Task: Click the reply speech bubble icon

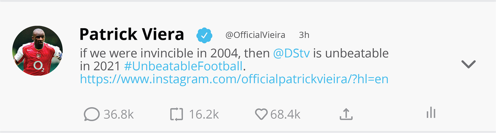Action: 91,114
